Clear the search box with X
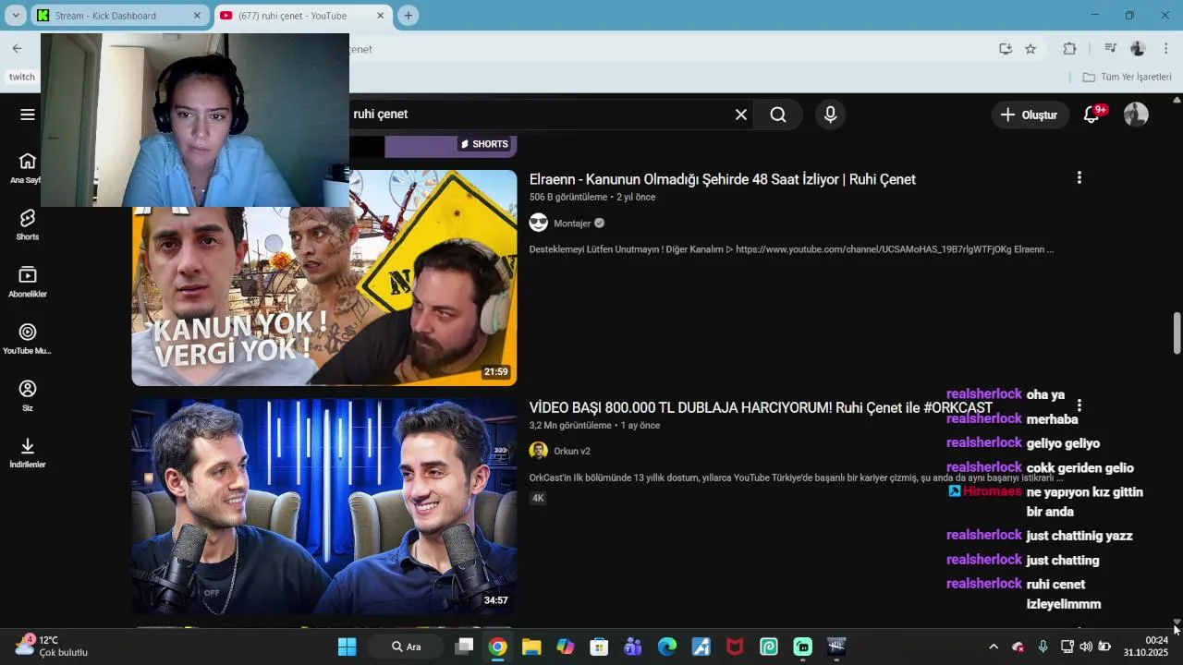Image resolution: width=1183 pixels, height=665 pixels. [x=740, y=115]
